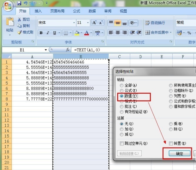Insert function using fx button
Viewport: 196px width, 170px height.
click(68, 50)
